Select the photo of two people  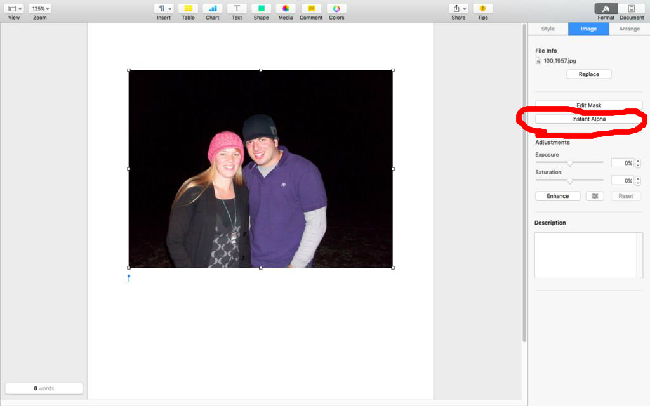pos(261,169)
